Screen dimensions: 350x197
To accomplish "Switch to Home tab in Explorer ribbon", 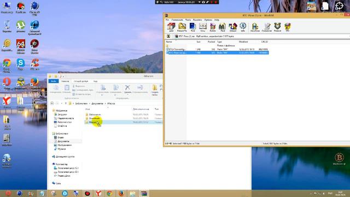I will [x=65, y=82].
